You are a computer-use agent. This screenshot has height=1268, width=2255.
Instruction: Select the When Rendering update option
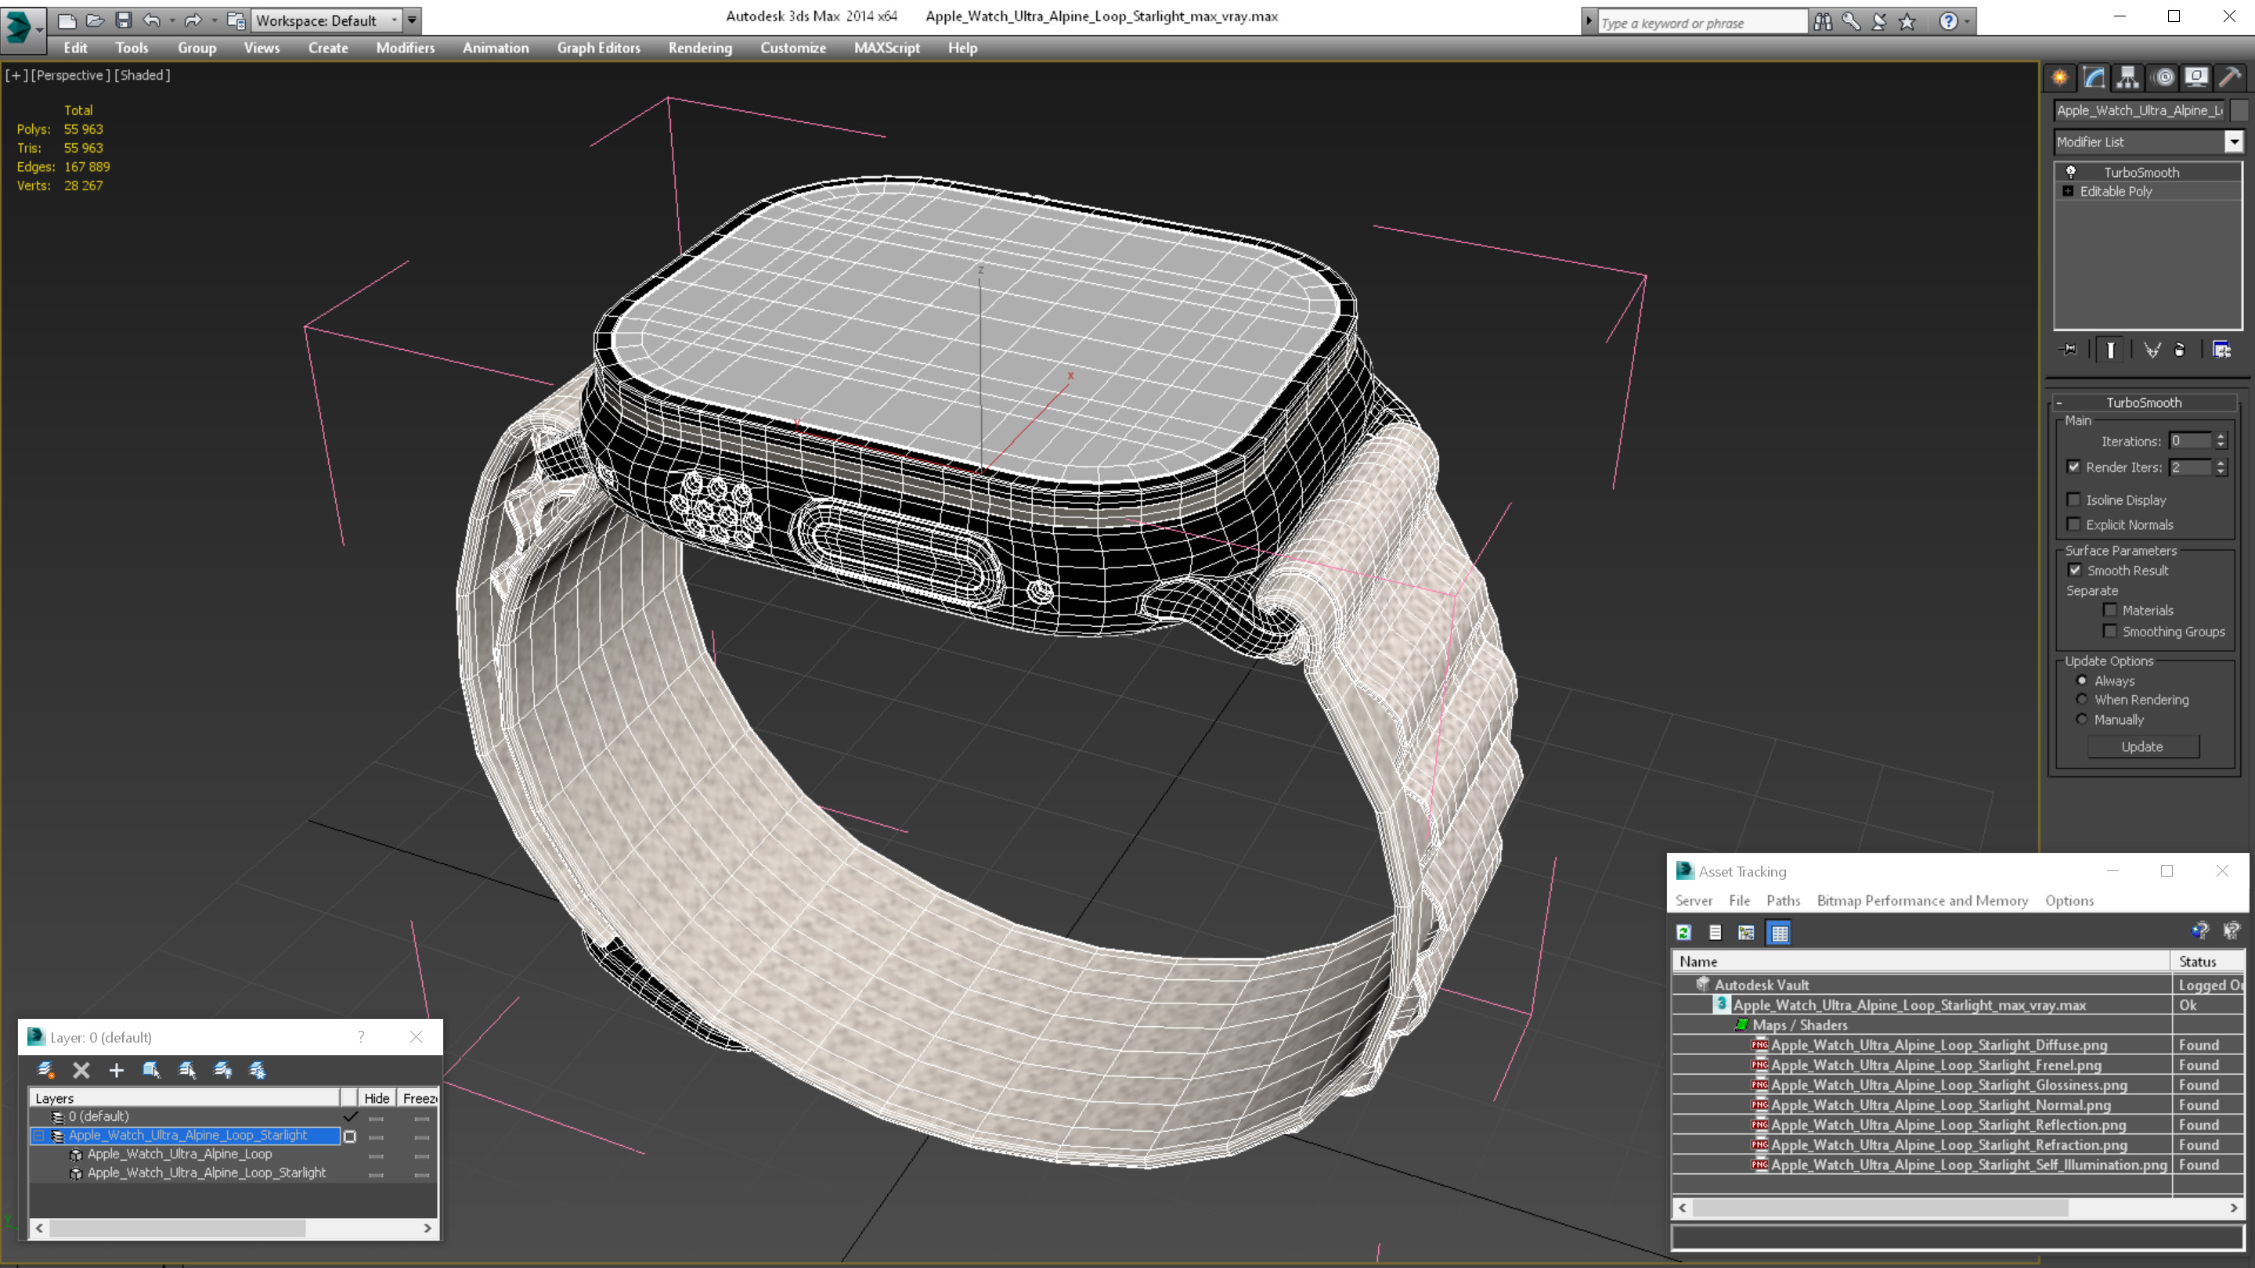click(2082, 699)
